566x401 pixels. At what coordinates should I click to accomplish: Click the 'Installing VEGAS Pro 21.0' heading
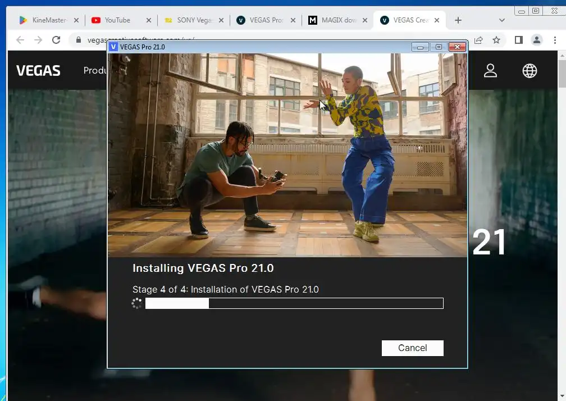[x=203, y=268]
